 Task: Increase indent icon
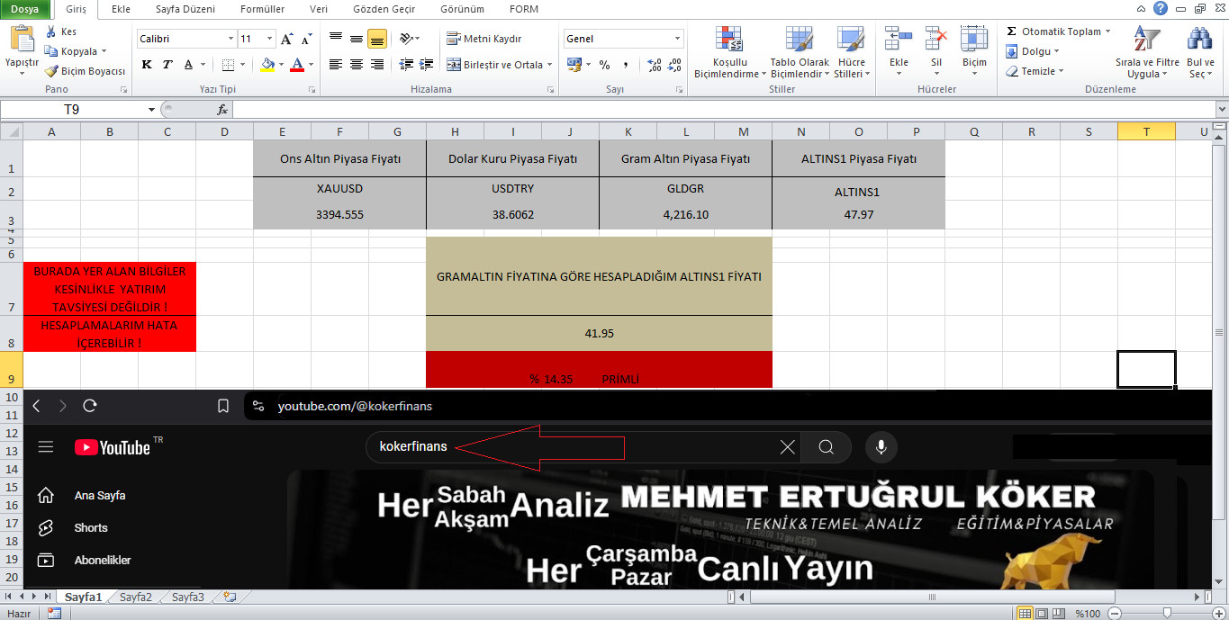click(x=426, y=65)
